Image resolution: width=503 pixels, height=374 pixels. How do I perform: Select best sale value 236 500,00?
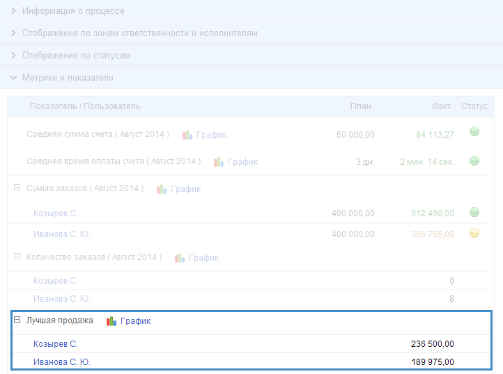point(433,344)
